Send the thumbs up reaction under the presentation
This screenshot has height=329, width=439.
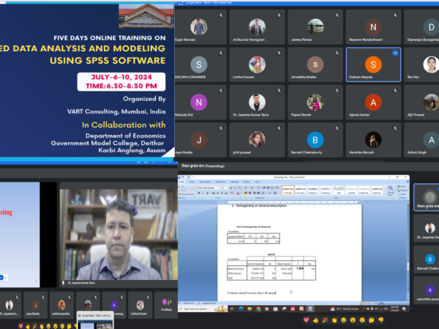[315, 320]
